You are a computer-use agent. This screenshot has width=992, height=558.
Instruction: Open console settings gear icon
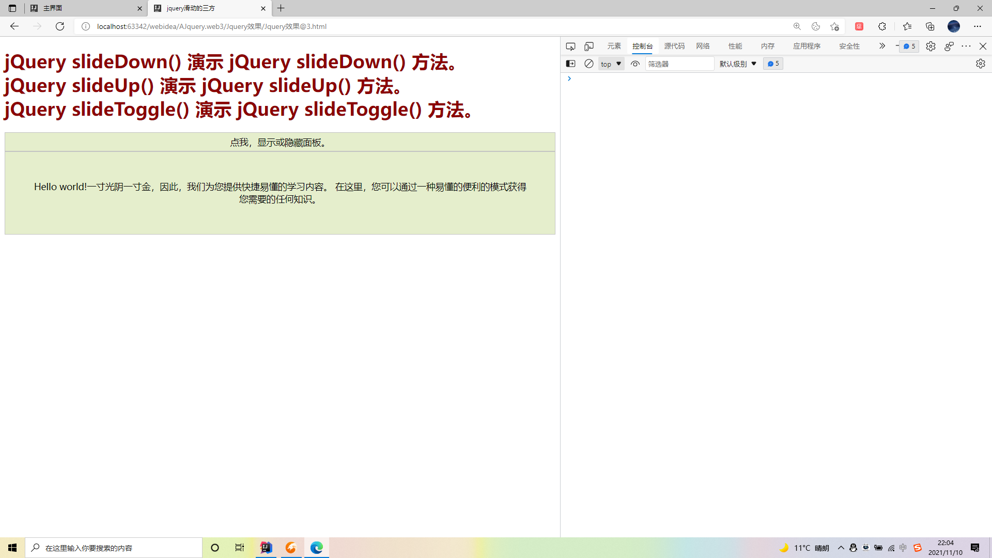980,64
